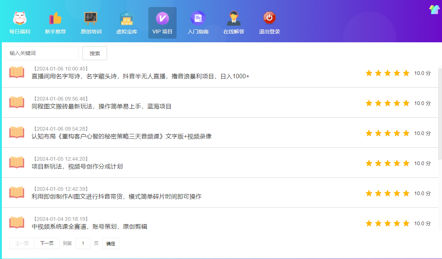
Task: Click the 搜索 button
Action: pyautogui.click(x=95, y=53)
